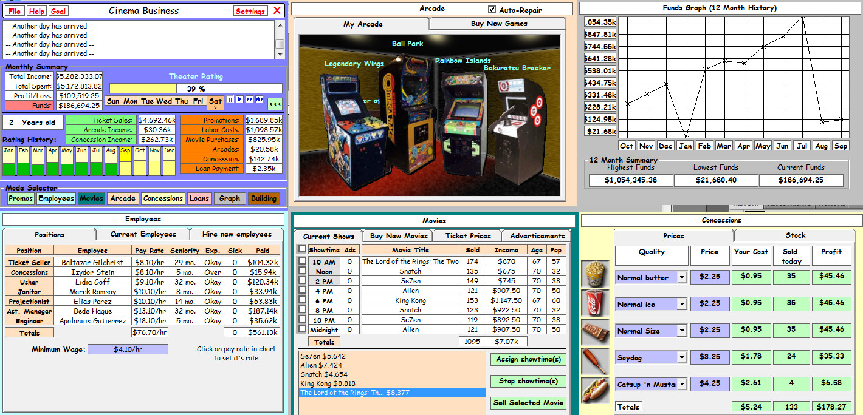The height and width of the screenshot is (415, 863).
Task: Select the Loans mode button
Action: 199,198
